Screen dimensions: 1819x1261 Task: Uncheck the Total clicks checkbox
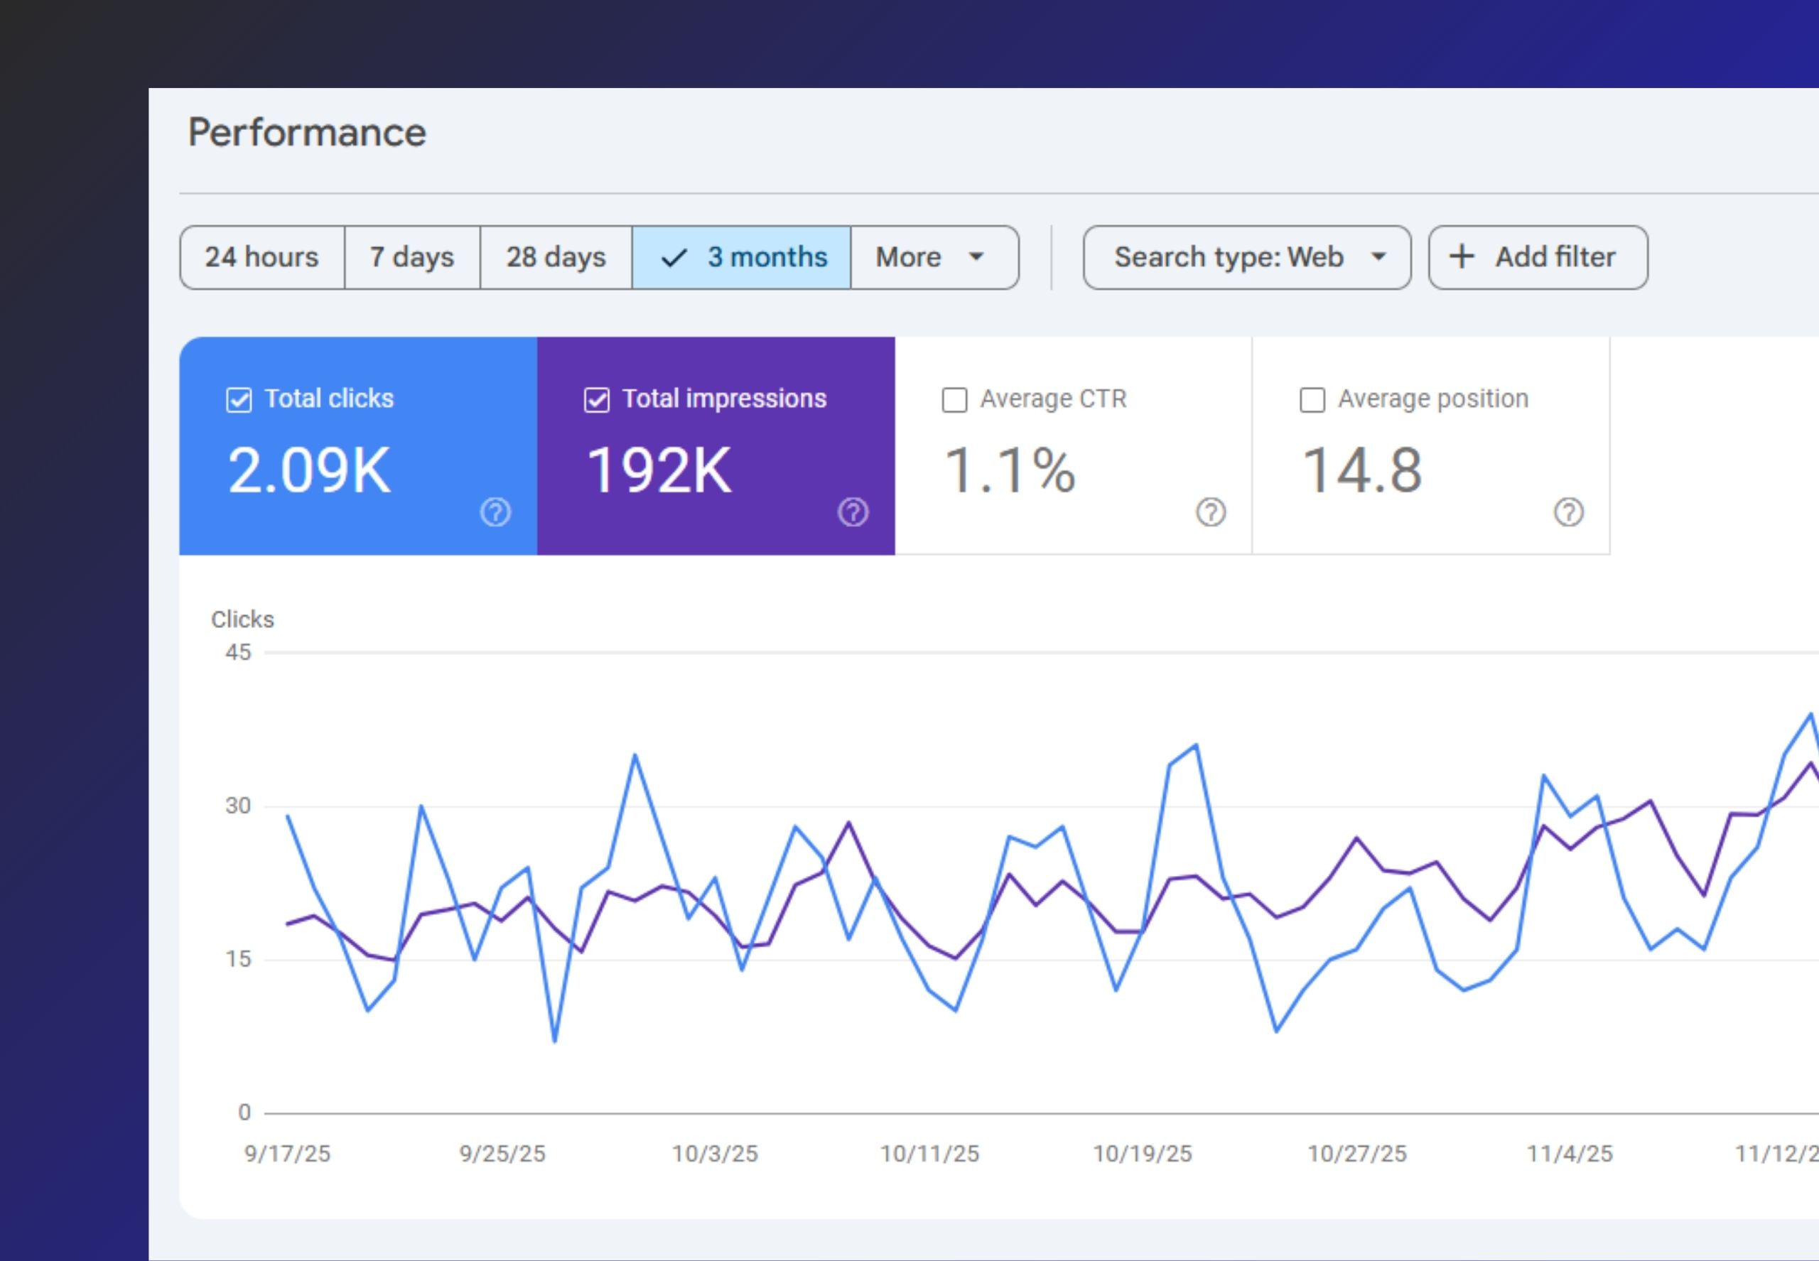pyautogui.click(x=239, y=400)
